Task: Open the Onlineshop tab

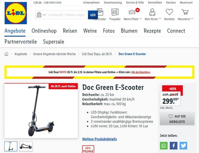Action: [44, 31]
